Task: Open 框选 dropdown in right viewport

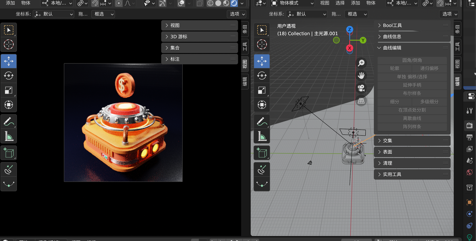Action: 356,14
